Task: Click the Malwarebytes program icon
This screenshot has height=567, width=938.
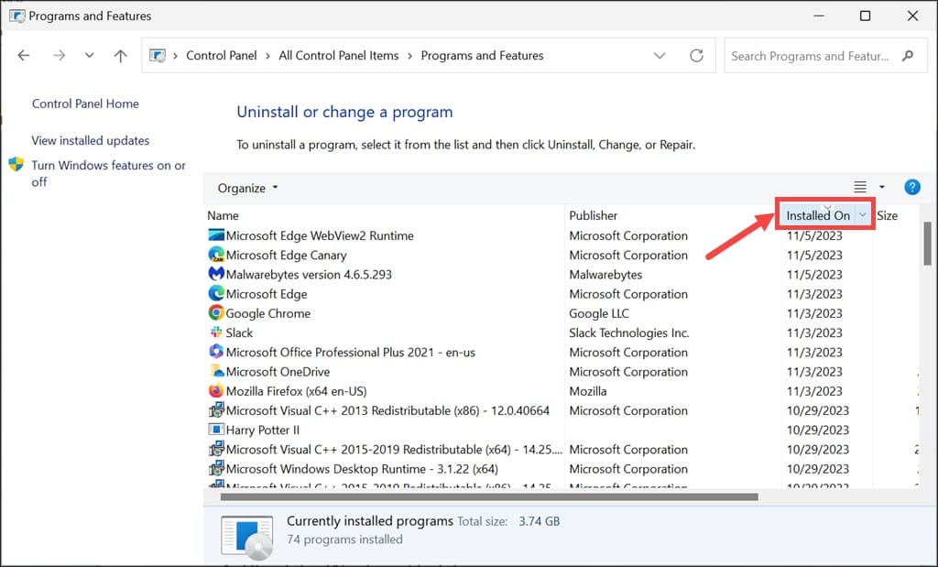Action: (x=216, y=274)
